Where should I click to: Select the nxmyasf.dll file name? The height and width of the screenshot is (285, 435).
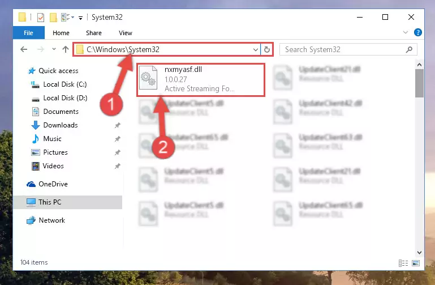(x=183, y=70)
